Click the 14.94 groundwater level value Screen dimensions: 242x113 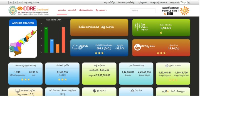(x=174, y=48)
